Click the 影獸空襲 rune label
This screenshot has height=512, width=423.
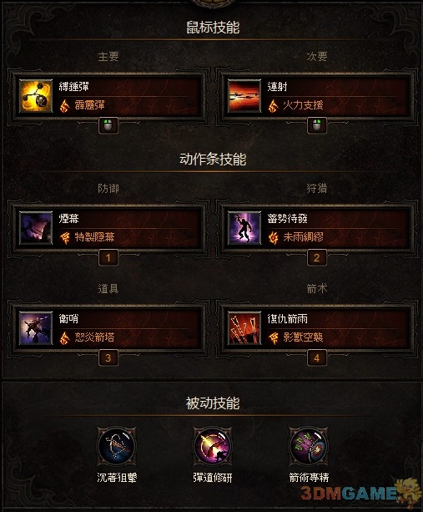pos(304,337)
